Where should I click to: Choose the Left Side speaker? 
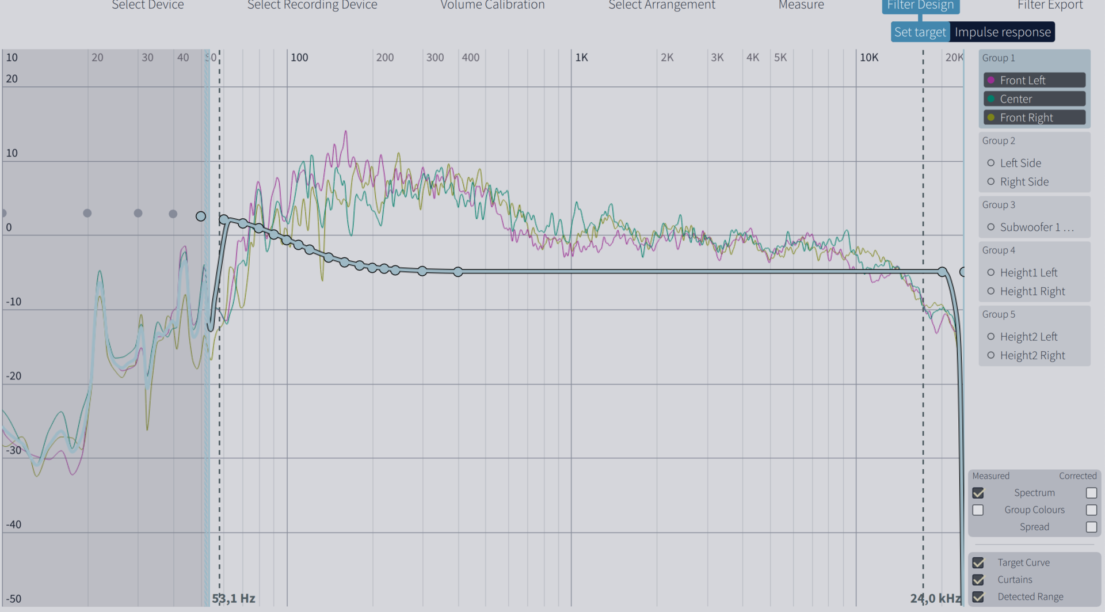pyautogui.click(x=1020, y=163)
